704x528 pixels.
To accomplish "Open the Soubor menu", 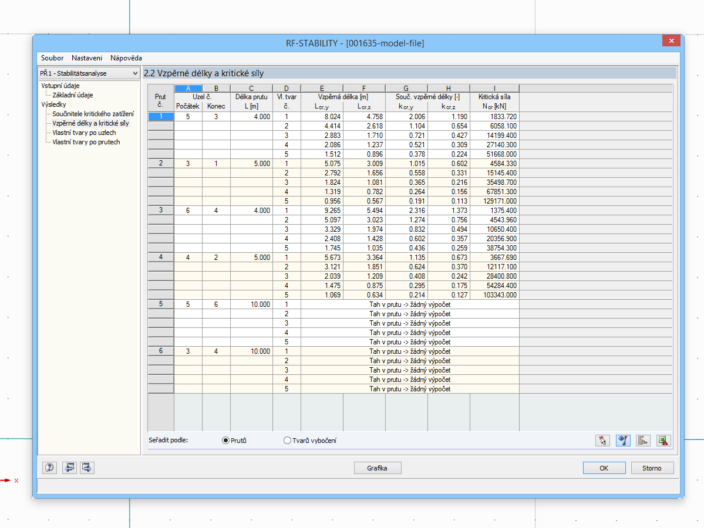I will 52,58.
